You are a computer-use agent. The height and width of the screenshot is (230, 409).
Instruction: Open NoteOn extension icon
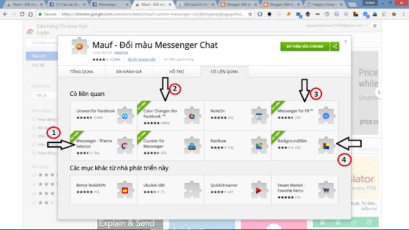259,116
